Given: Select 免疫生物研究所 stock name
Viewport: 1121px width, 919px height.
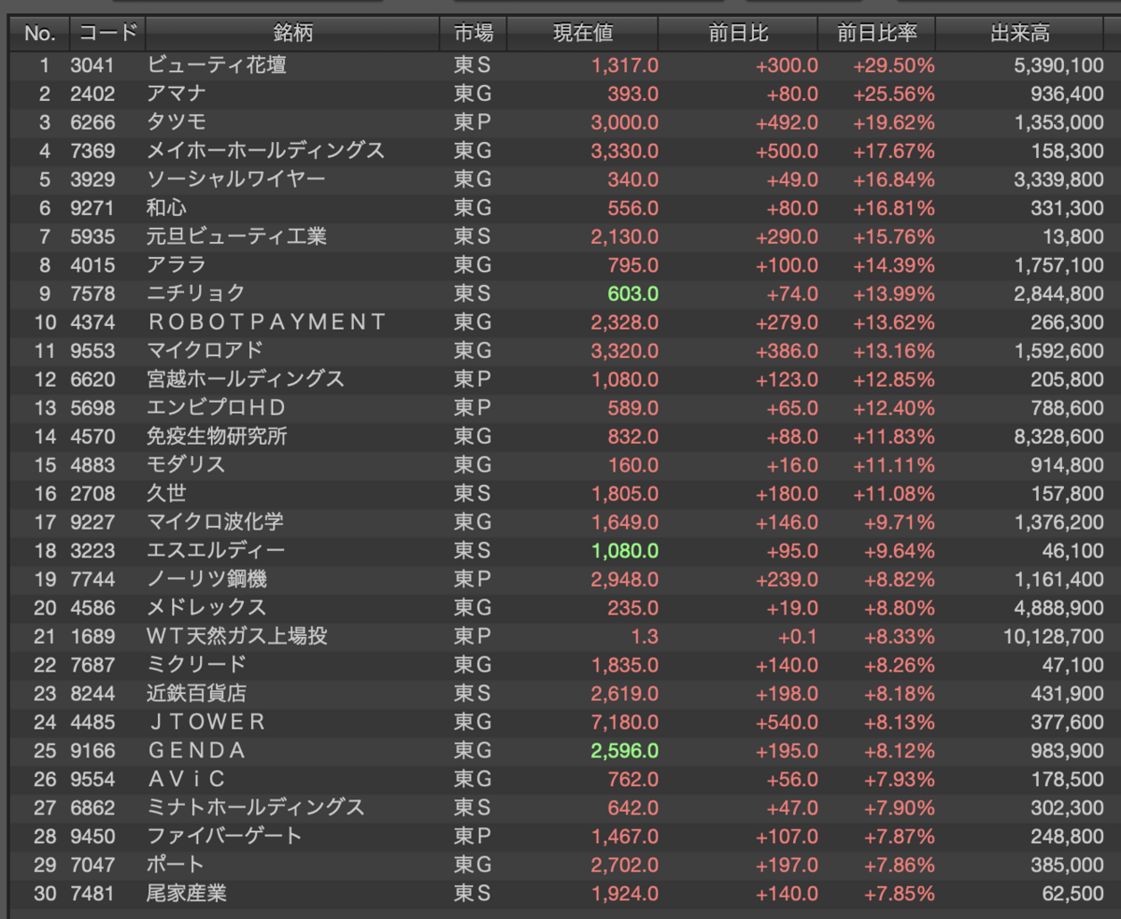Looking at the screenshot, I should point(217,436).
